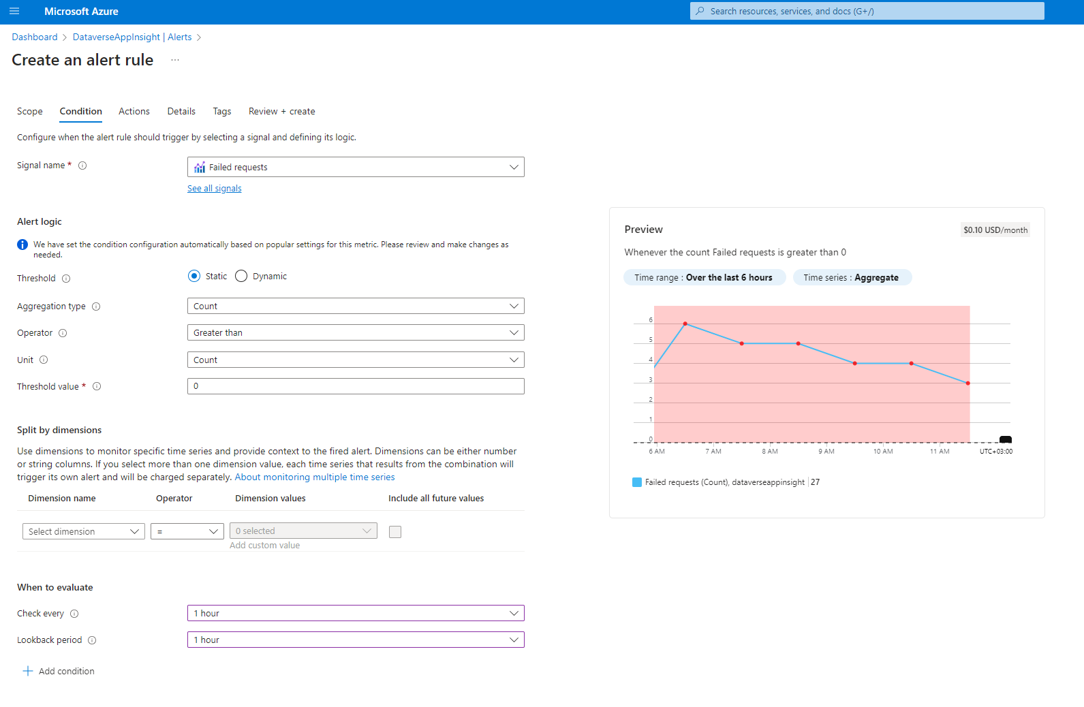The width and height of the screenshot is (1084, 707).
Task: Click the Threshold value input field
Action: (x=355, y=386)
